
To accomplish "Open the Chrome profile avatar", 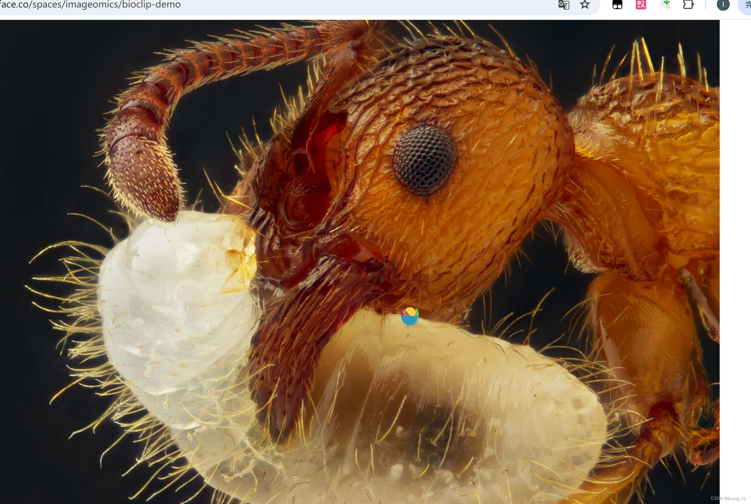I will (x=723, y=5).
